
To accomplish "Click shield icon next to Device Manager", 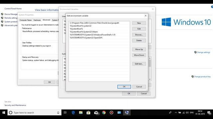I will tap(2, 14).
